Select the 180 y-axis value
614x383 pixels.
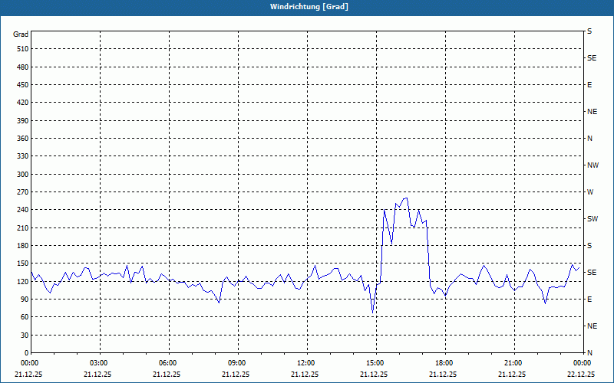[x=23, y=245]
